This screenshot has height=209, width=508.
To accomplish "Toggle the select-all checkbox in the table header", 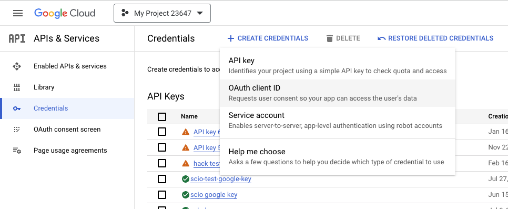I will pyautogui.click(x=162, y=117).
